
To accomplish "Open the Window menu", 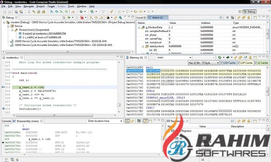I will tap(82, 6).
